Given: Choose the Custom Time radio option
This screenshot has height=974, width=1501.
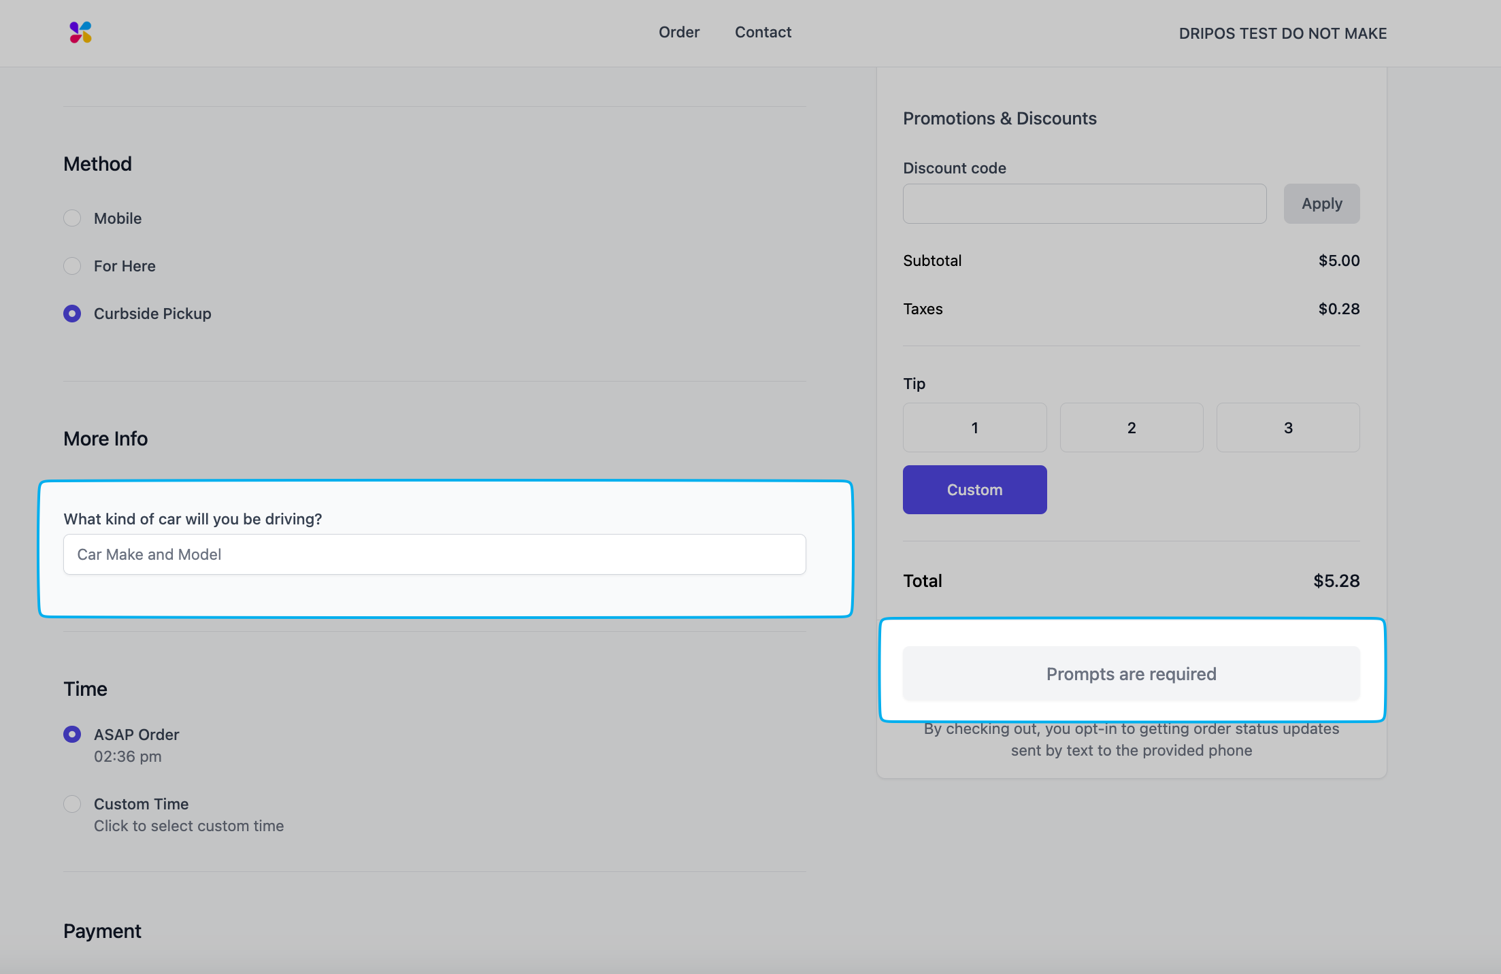Looking at the screenshot, I should 72,804.
